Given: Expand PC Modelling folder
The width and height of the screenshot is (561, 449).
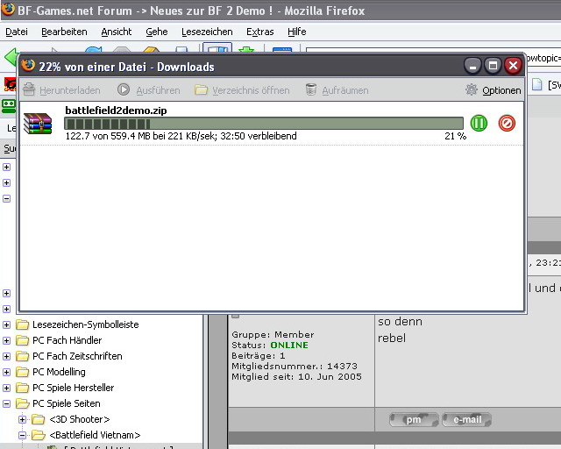Looking at the screenshot, I should coord(6,372).
